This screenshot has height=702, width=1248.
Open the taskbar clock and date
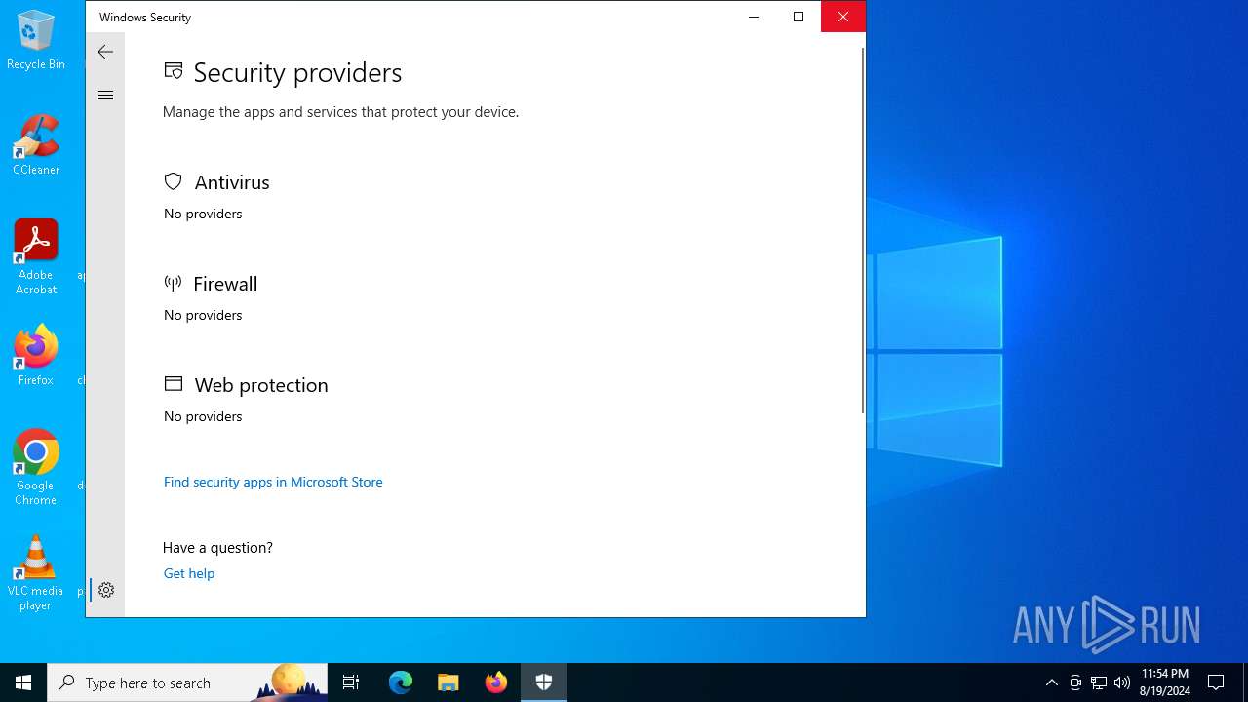(x=1165, y=682)
